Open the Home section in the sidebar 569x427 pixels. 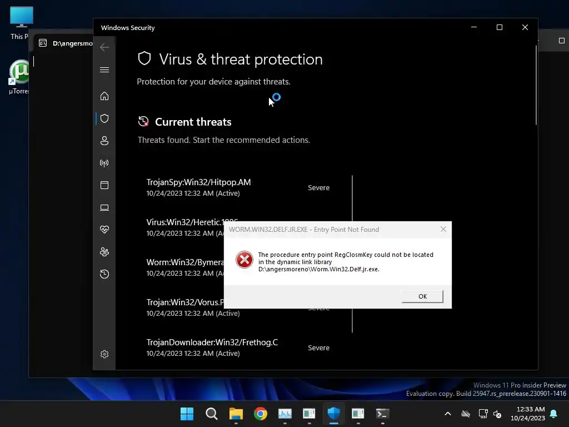[104, 96]
